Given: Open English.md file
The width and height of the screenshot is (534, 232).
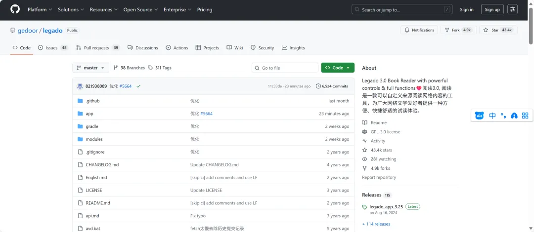Looking at the screenshot, I should point(96,177).
